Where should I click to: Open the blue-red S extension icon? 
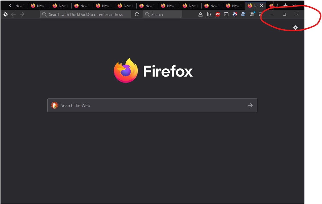(235, 14)
